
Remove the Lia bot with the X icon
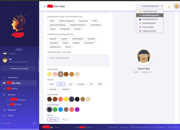point(33,60)
